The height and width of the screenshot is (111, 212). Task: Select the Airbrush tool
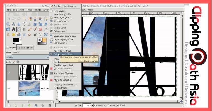(x=46, y=29)
